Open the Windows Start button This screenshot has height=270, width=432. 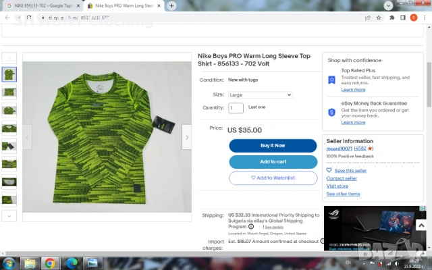pyautogui.click(x=9, y=263)
